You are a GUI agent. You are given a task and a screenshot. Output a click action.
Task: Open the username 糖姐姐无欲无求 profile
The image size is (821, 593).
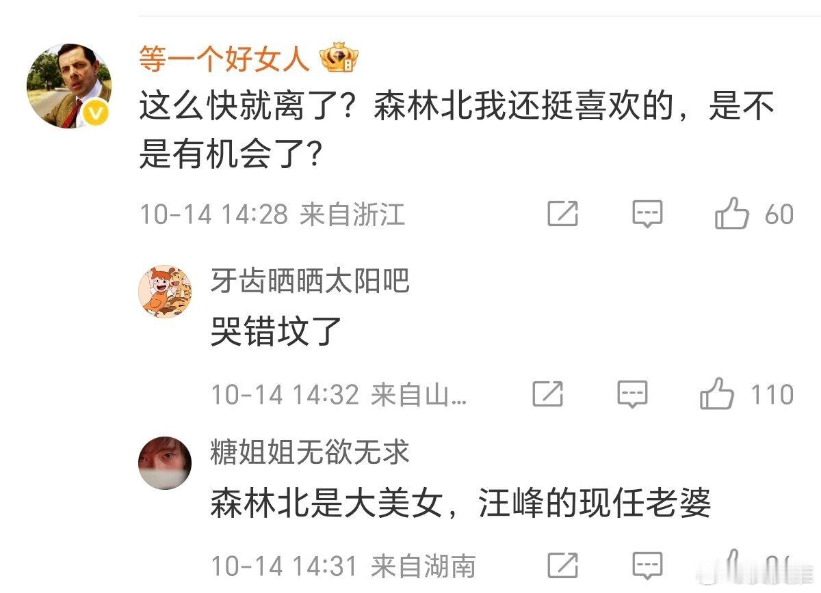[309, 453]
